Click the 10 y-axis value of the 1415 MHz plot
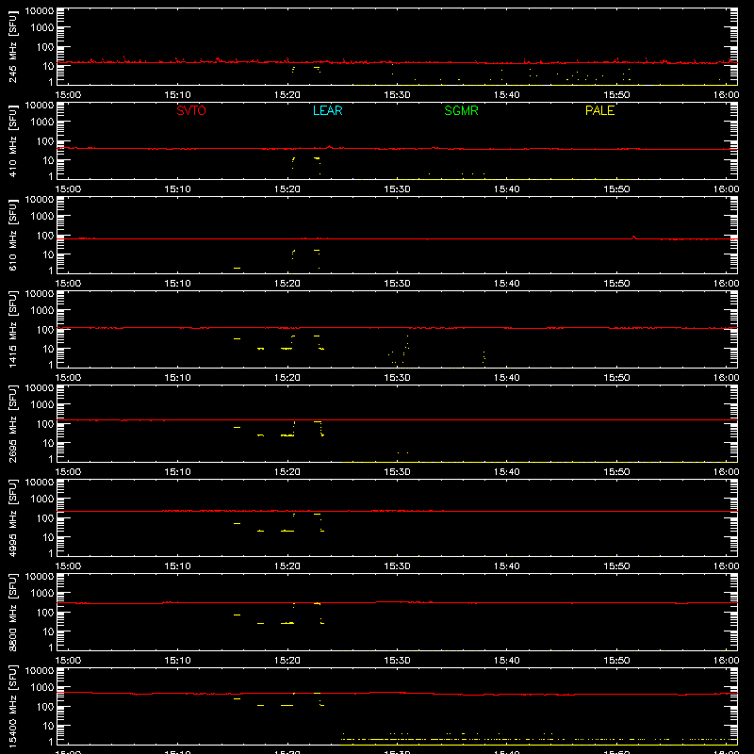The height and width of the screenshot is (754, 754). point(48,349)
